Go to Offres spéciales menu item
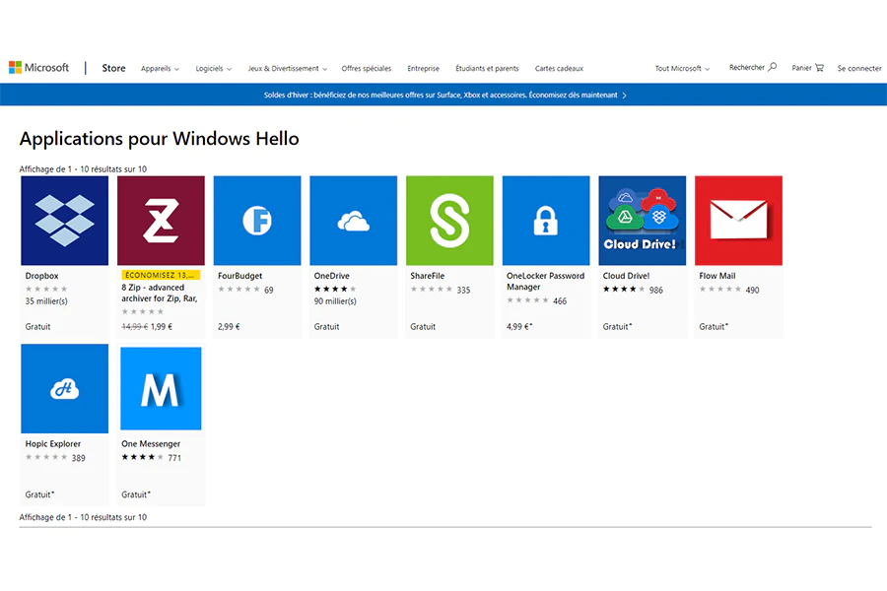The image size is (887, 591). pyautogui.click(x=366, y=69)
